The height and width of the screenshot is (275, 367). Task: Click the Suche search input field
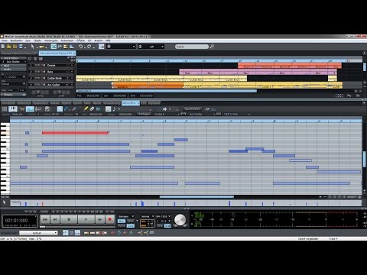[192, 47]
